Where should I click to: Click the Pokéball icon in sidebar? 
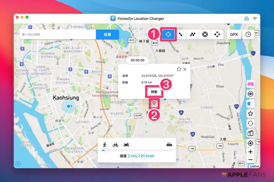(x=251, y=94)
